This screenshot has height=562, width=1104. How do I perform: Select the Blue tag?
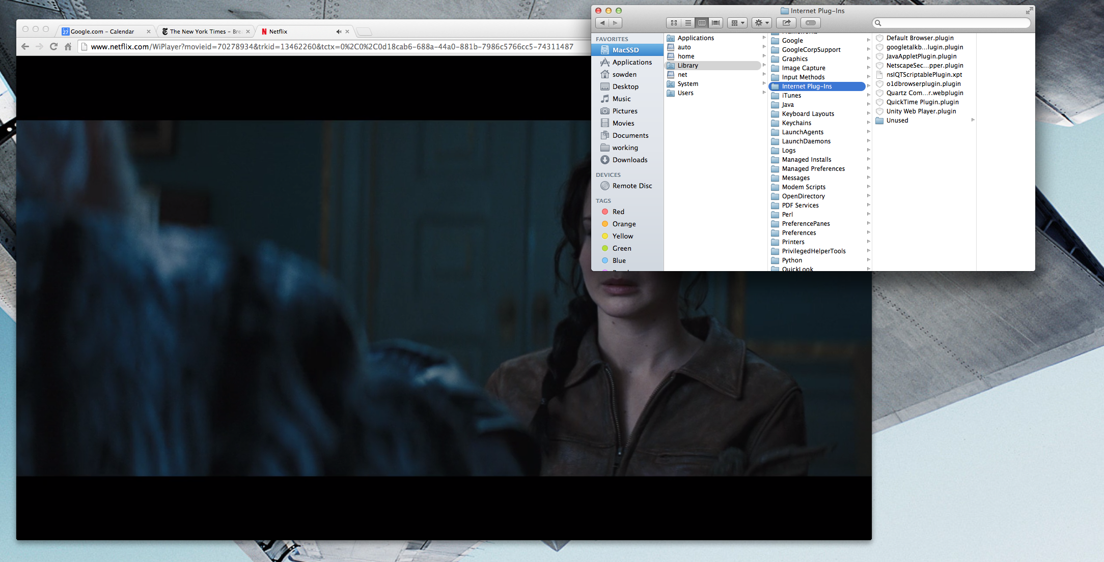627,260
